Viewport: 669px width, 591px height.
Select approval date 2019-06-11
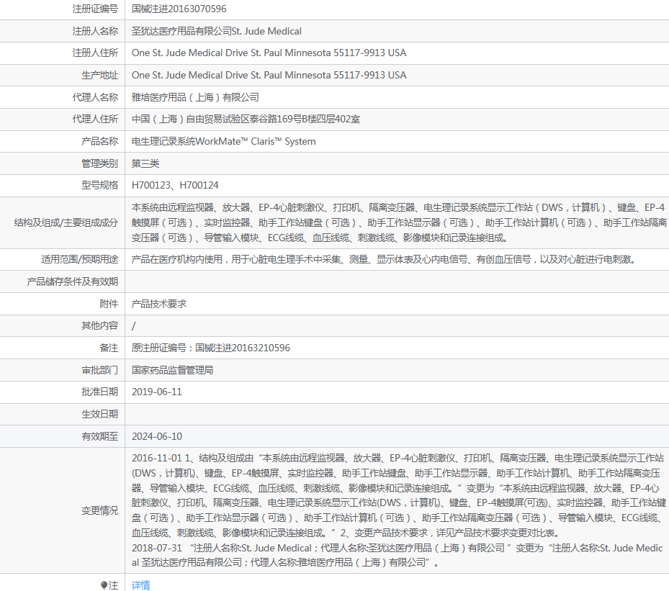coord(156,392)
